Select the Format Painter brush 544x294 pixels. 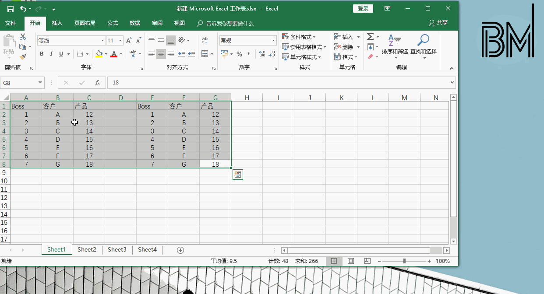pyautogui.click(x=23, y=57)
